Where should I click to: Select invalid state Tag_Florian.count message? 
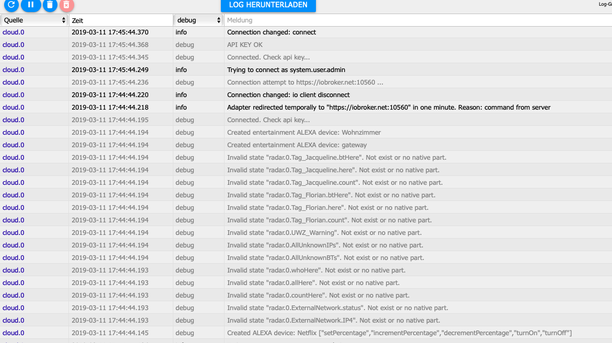[x=329, y=220]
